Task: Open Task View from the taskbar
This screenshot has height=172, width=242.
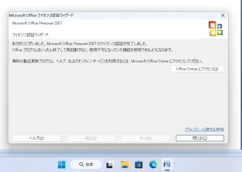Action: pyautogui.click(x=110, y=165)
